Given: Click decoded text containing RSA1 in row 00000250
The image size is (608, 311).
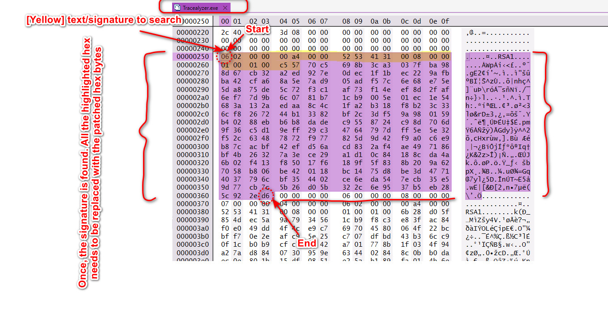Looking at the screenshot, I should [x=498, y=57].
